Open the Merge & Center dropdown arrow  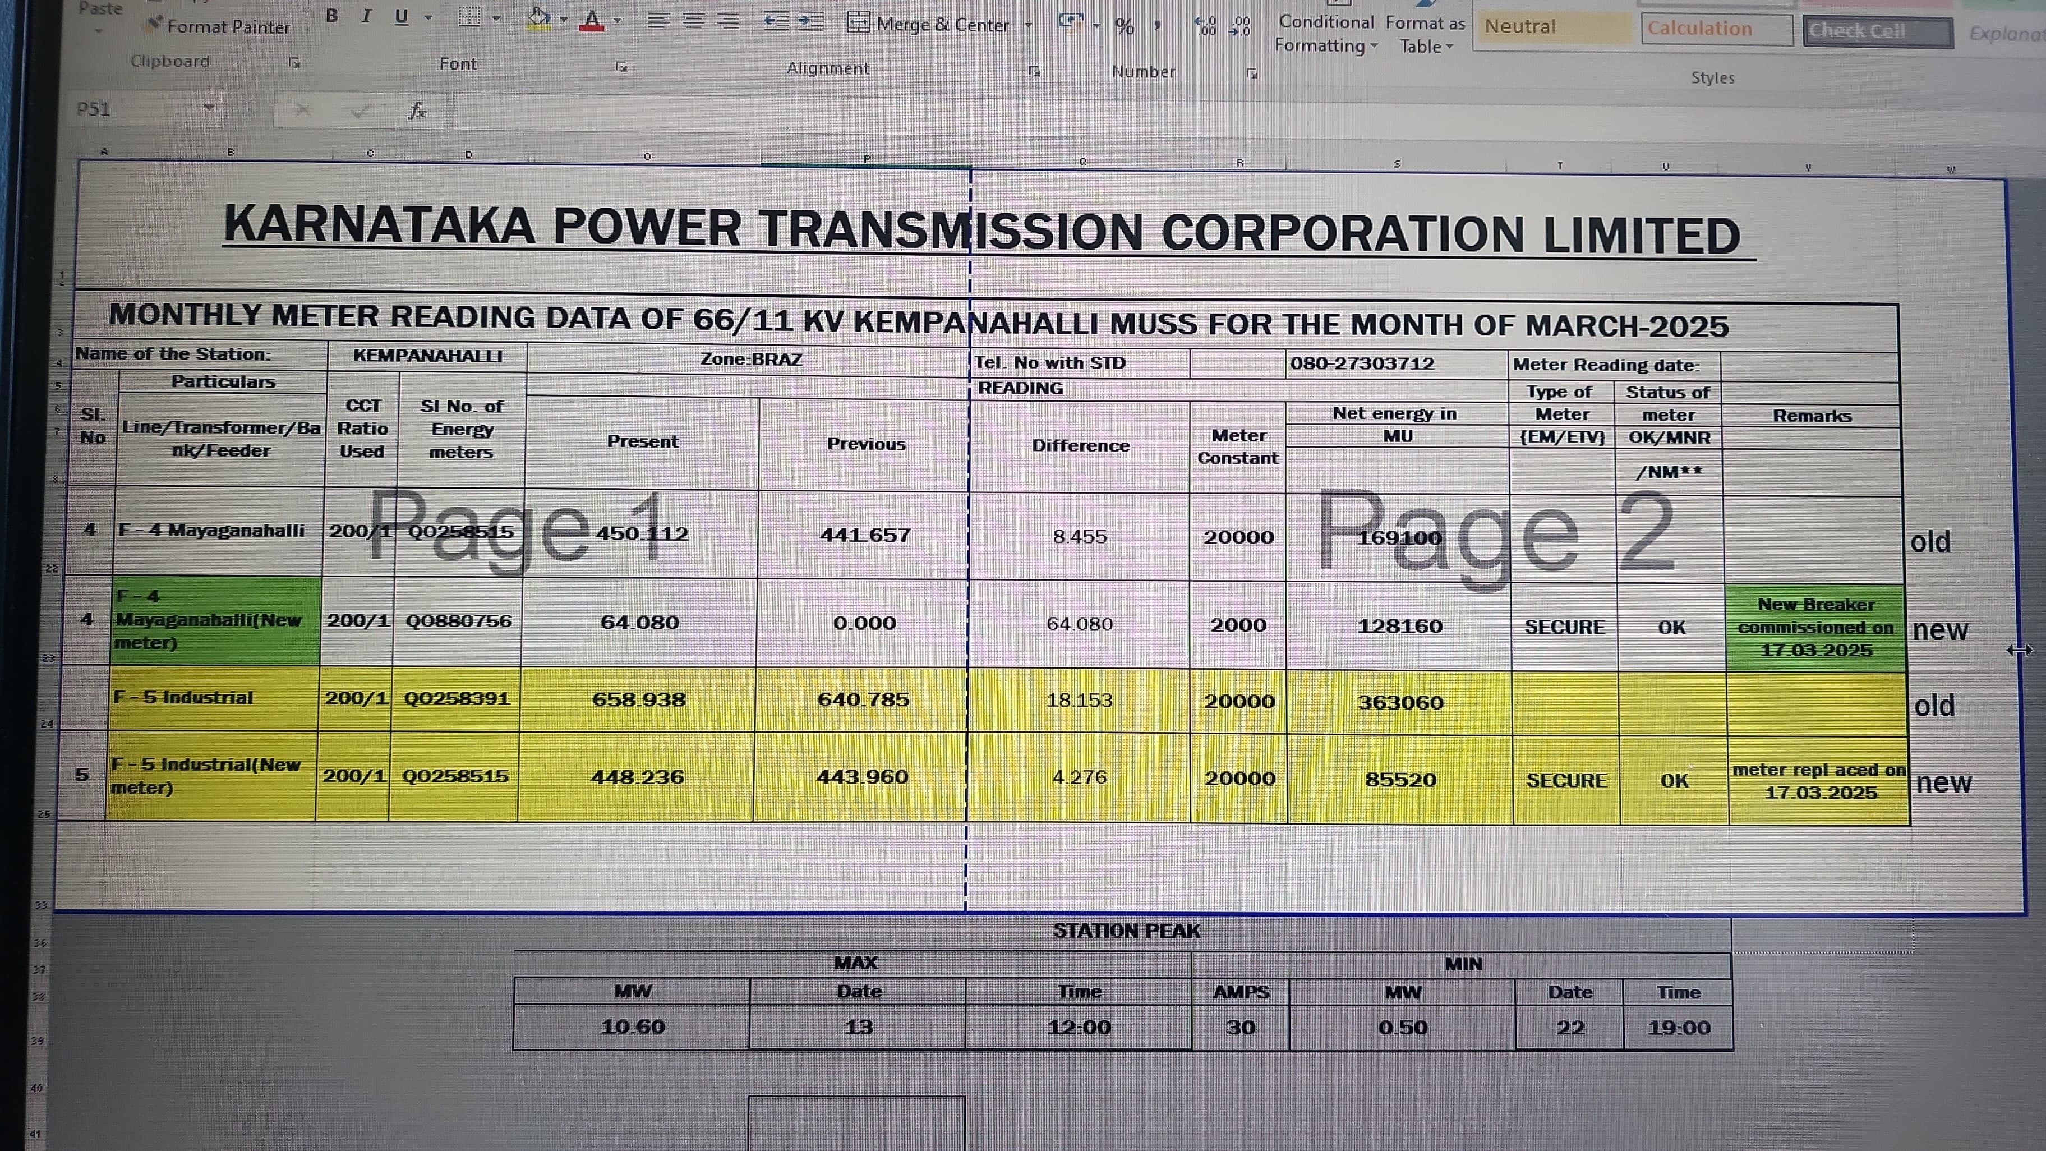point(1029,25)
